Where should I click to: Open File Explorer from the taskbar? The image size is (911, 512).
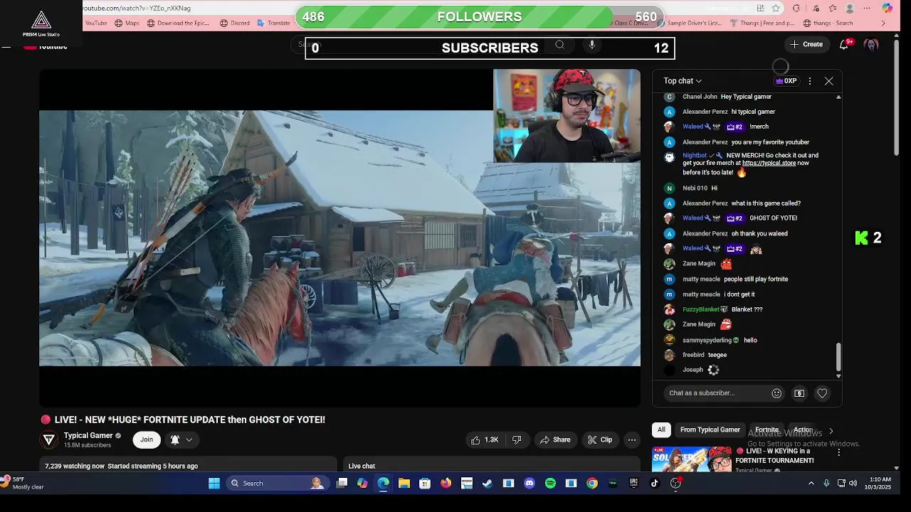404,484
